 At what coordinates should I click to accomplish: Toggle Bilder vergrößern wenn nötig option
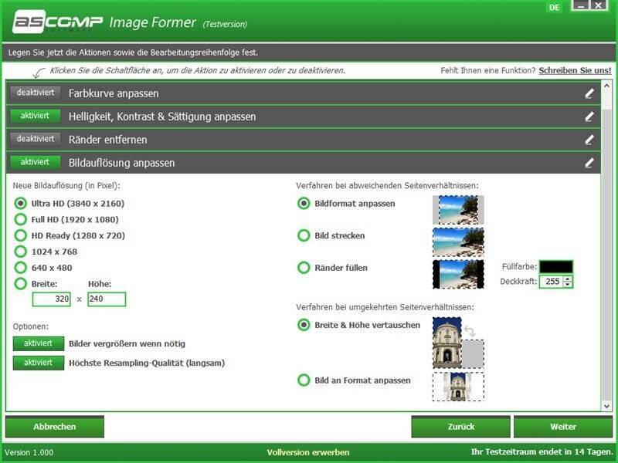coord(38,343)
